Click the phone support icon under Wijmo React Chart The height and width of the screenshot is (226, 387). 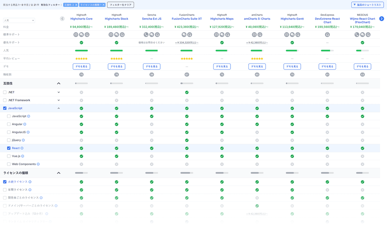tap(357, 34)
